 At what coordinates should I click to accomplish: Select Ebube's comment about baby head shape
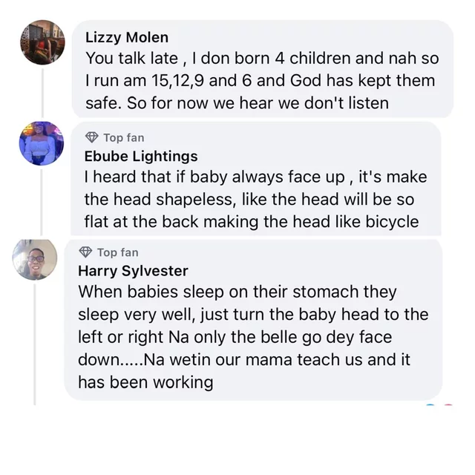point(255,200)
